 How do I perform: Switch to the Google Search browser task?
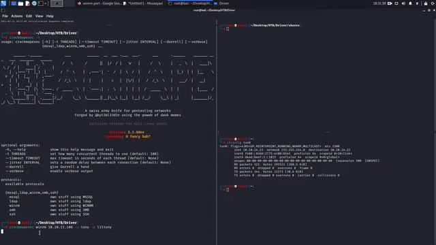[99, 3]
